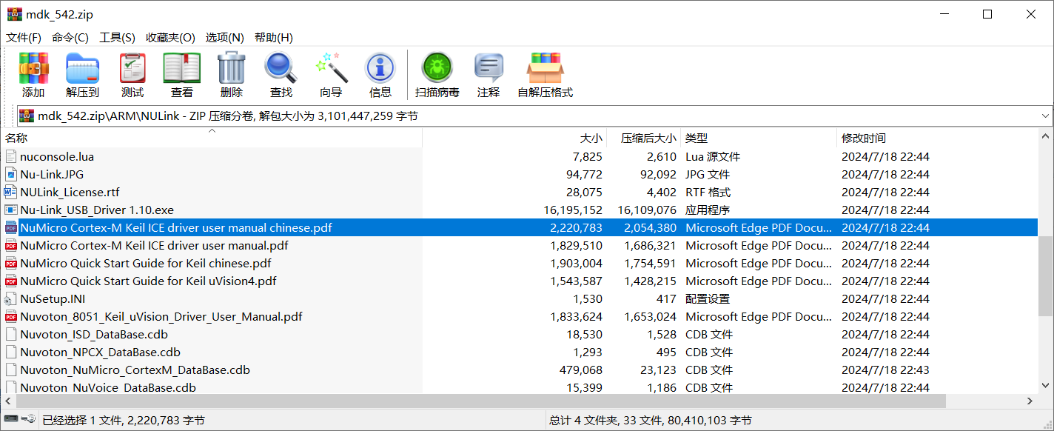
Task: Sort files by 大小 column header
Action: pos(514,138)
